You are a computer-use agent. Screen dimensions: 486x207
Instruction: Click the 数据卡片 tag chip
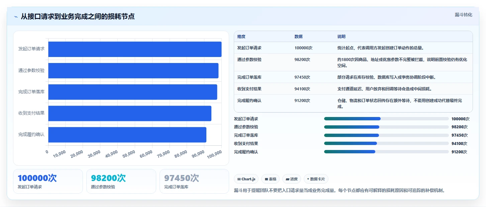(316, 179)
